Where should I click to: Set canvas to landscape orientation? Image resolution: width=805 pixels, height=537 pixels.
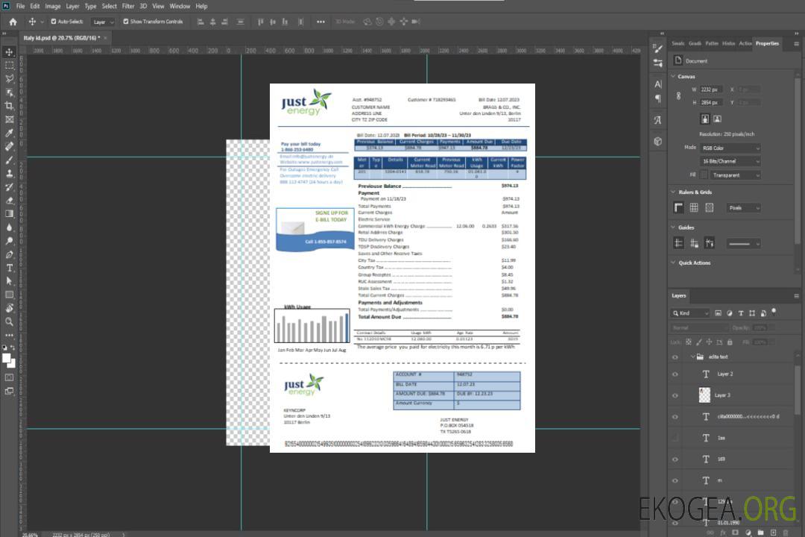(x=717, y=119)
